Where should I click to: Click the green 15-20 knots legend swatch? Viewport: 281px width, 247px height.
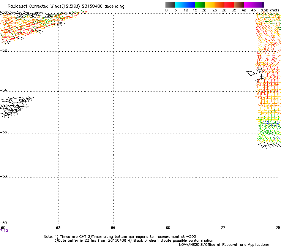tap(200, 5)
